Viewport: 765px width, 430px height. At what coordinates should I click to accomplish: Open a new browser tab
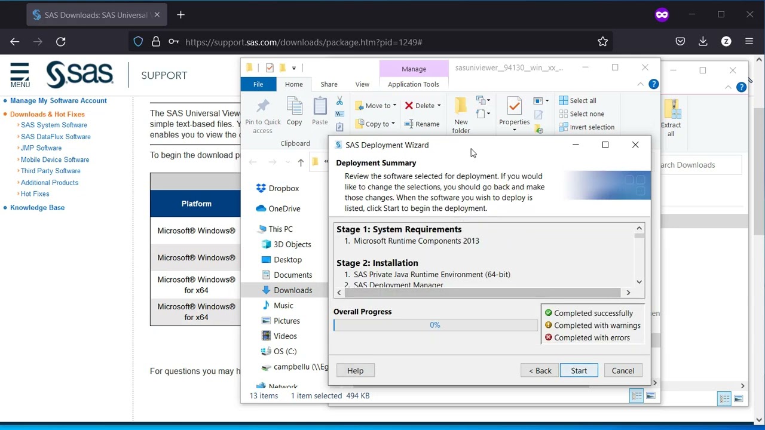[180, 15]
